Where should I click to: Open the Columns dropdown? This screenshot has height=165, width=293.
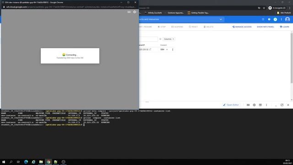(x=169, y=39)
